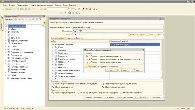This screenshot has width=195, height=110.
Task: Click the Start debugging play icon
Action: [x=77, y=13]
